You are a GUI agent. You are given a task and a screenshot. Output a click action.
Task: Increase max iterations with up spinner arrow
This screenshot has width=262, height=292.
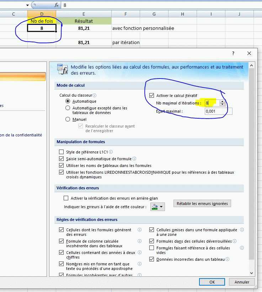pyautogui.click(x=222, y=102)
